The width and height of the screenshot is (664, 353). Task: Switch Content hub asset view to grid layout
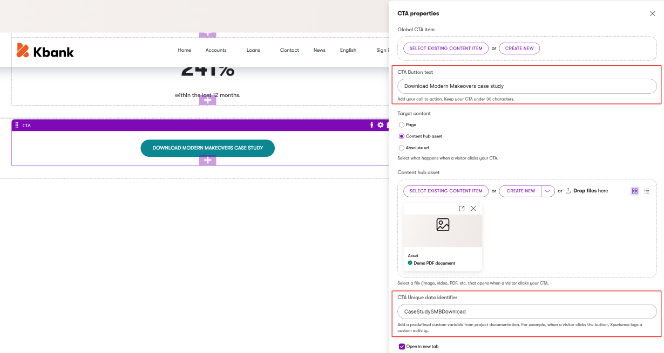(x=635, y=191)
